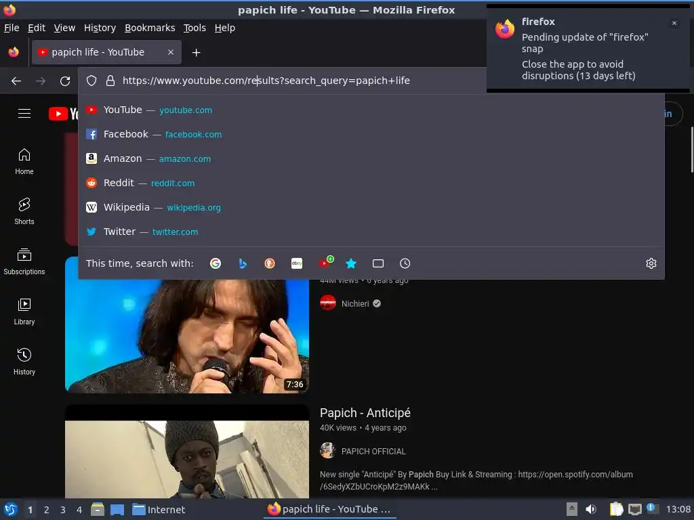The height and width of the screenshot is (520, 694).
Task: Choose the Wikipedia wikipedia.org suggestion
Action: (x=371, y=207)
